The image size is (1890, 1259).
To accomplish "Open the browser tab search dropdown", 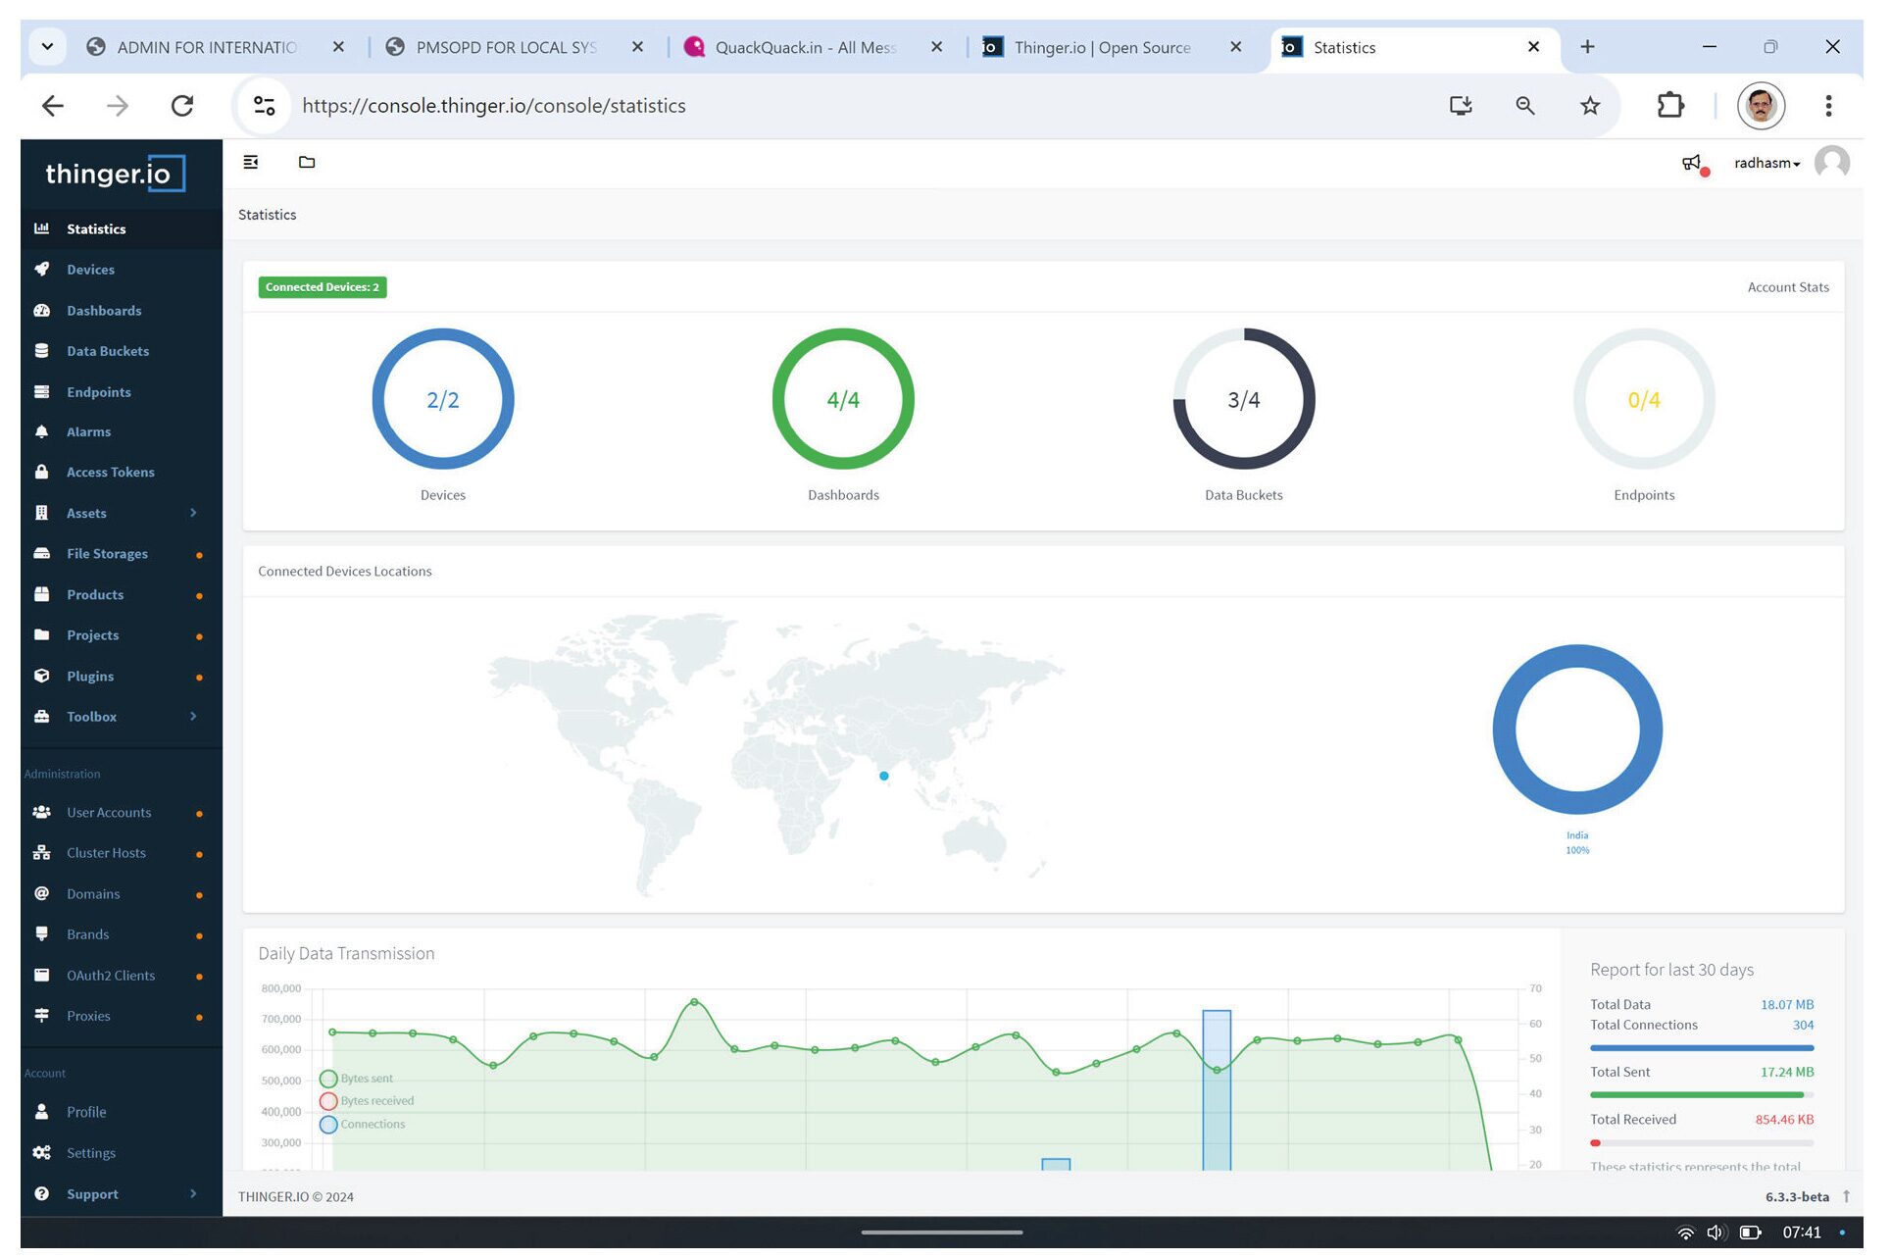I will (47, 47).
